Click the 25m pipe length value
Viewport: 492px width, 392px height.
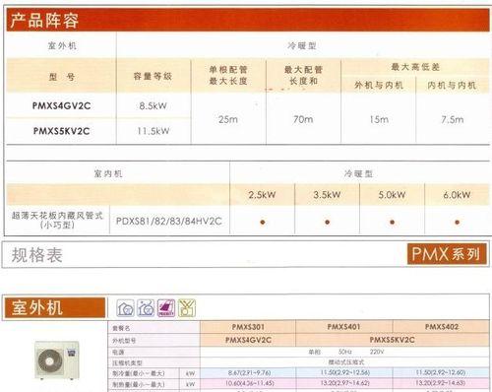[x=228, y=119]
